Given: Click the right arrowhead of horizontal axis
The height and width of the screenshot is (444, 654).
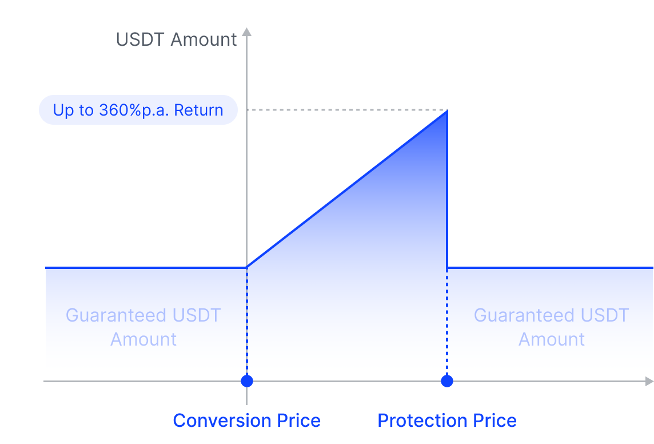Looking at the screenshot, I should [649, 381].
